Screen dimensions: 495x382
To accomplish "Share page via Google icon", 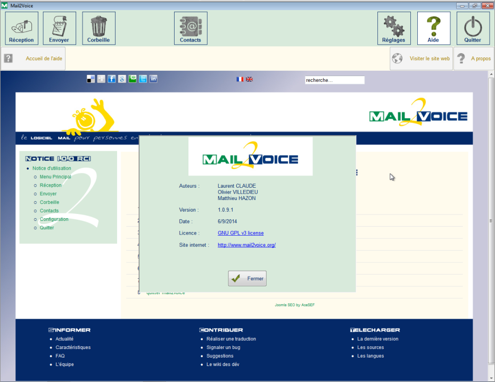I will pos(122,79).
